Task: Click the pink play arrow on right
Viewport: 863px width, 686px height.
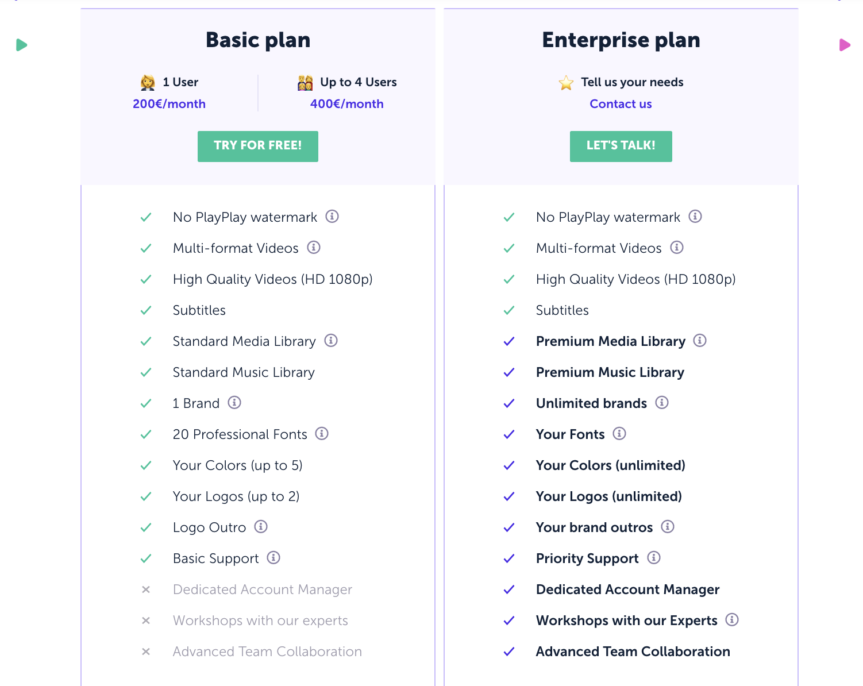Action: point(844,45)
